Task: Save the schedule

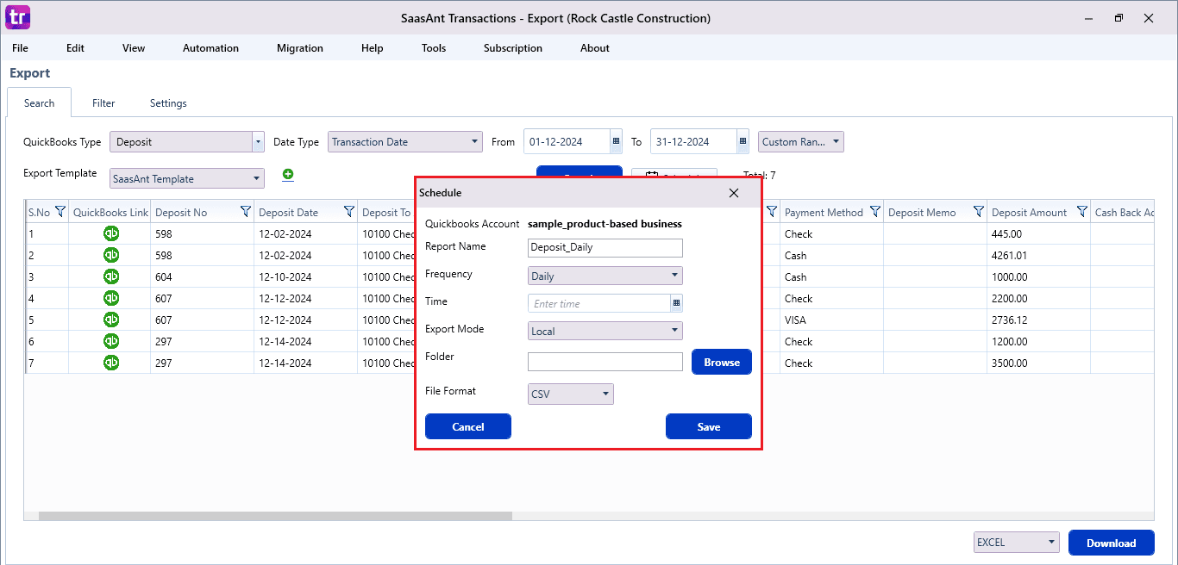Action: [x=709, y=426]
